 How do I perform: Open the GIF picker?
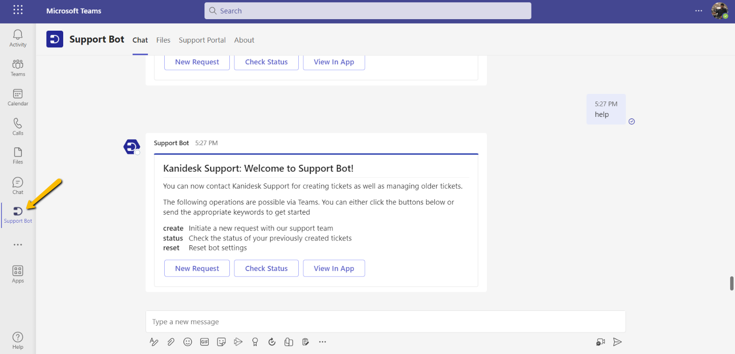pos(204,342)
